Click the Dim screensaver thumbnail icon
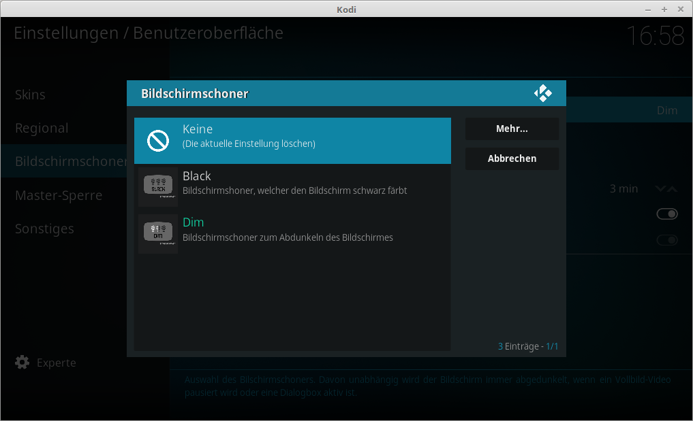Viewport: 693px width, 421px height. 158,234
